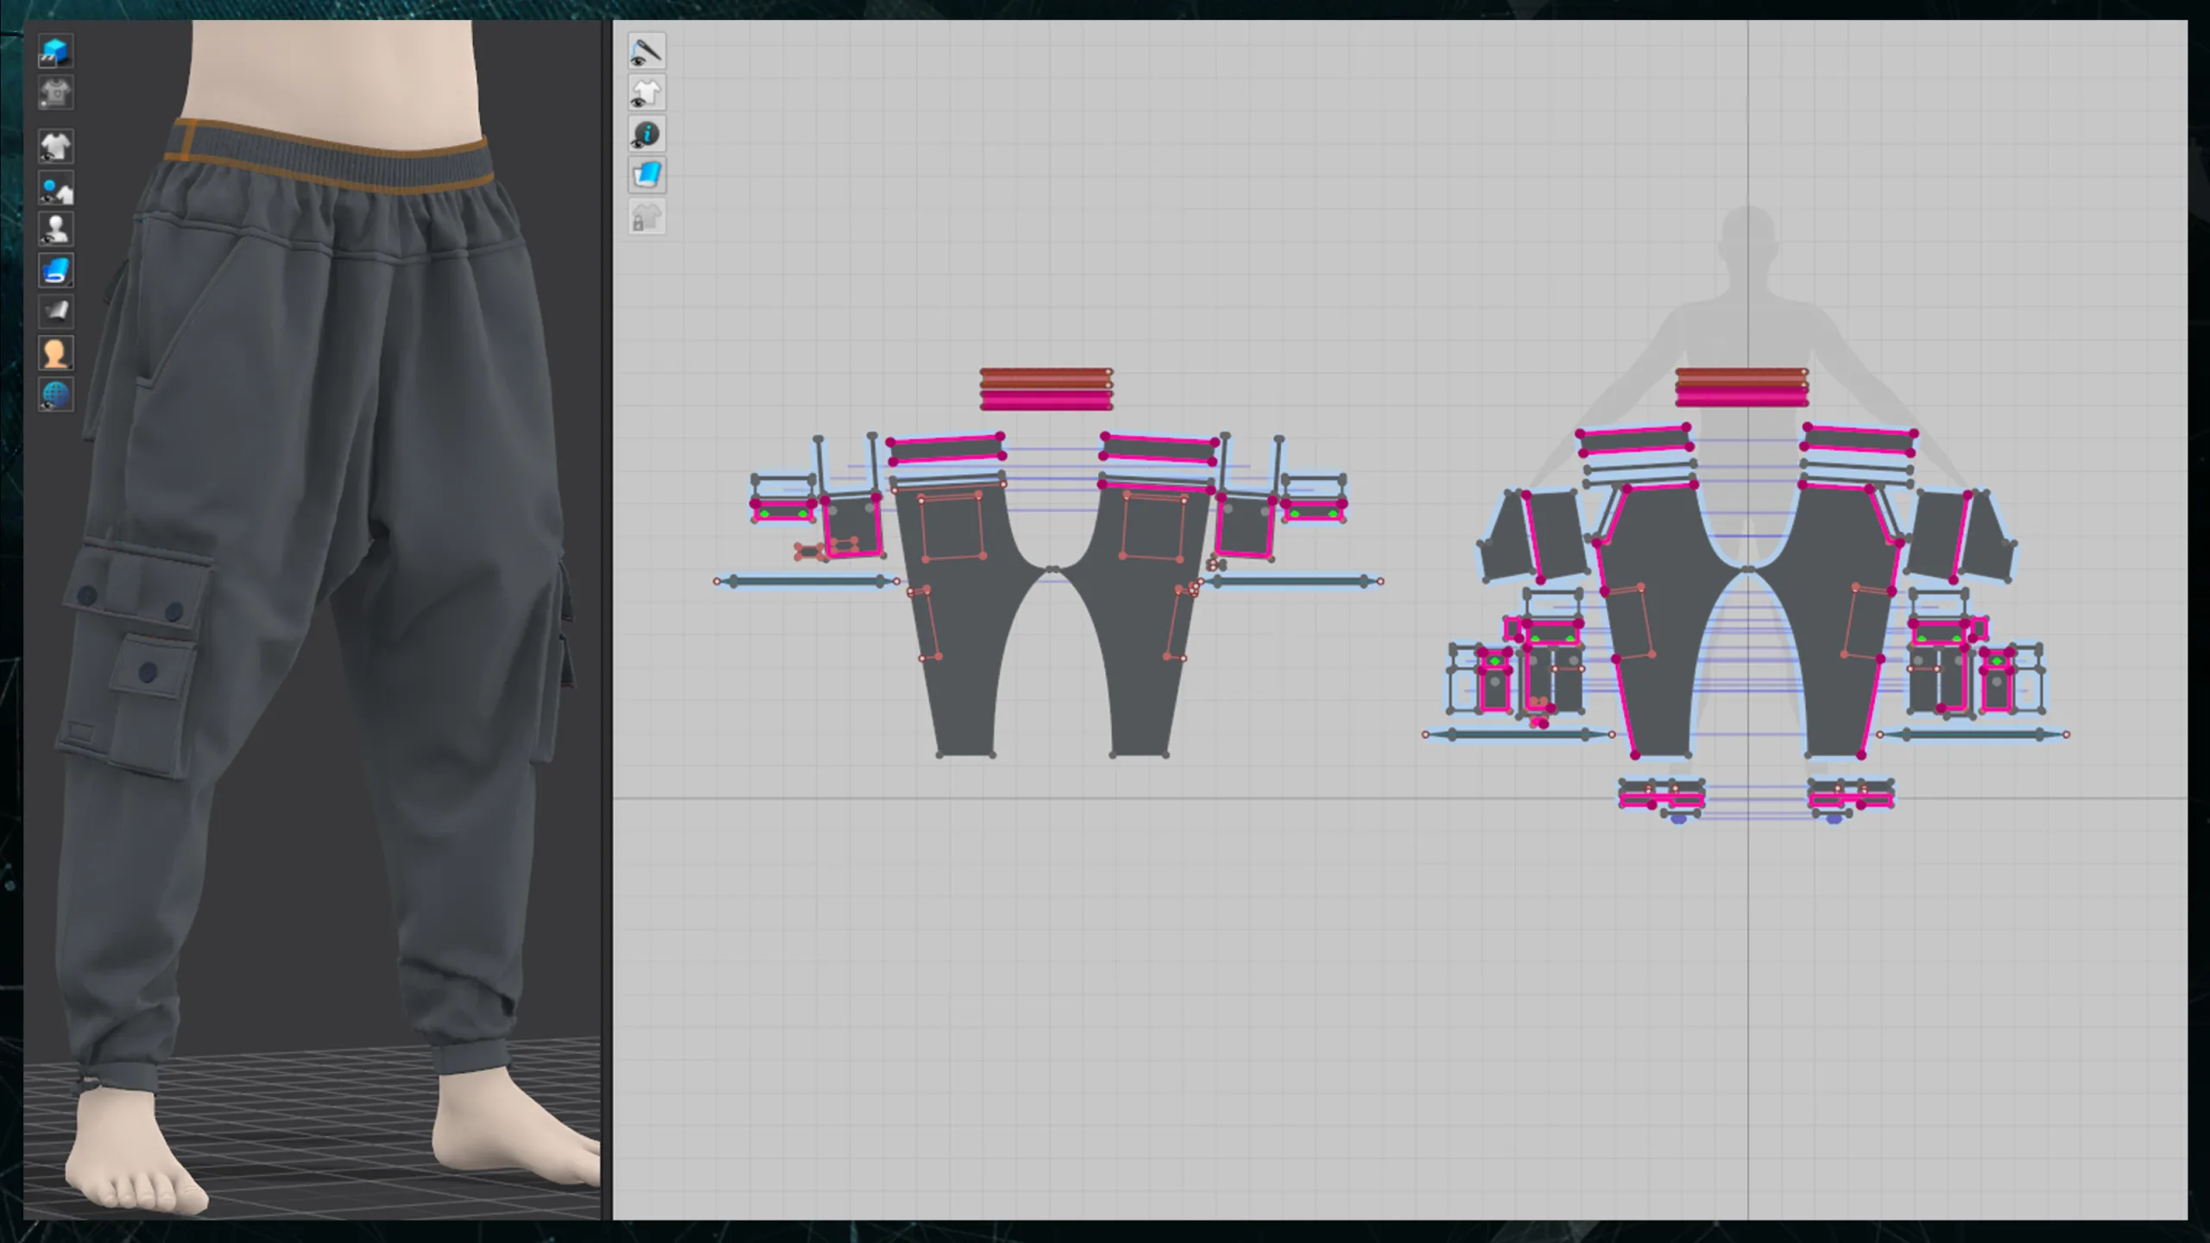The width and height of the screenshot is (2210, 1243).
Task: Toggle show 2D pattern shirt-with-eye icon
Action: click(647, 93)
